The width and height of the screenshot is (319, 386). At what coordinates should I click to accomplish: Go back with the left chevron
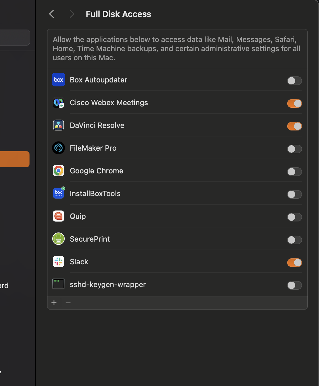pyautogui.click(x=52, y=14)
